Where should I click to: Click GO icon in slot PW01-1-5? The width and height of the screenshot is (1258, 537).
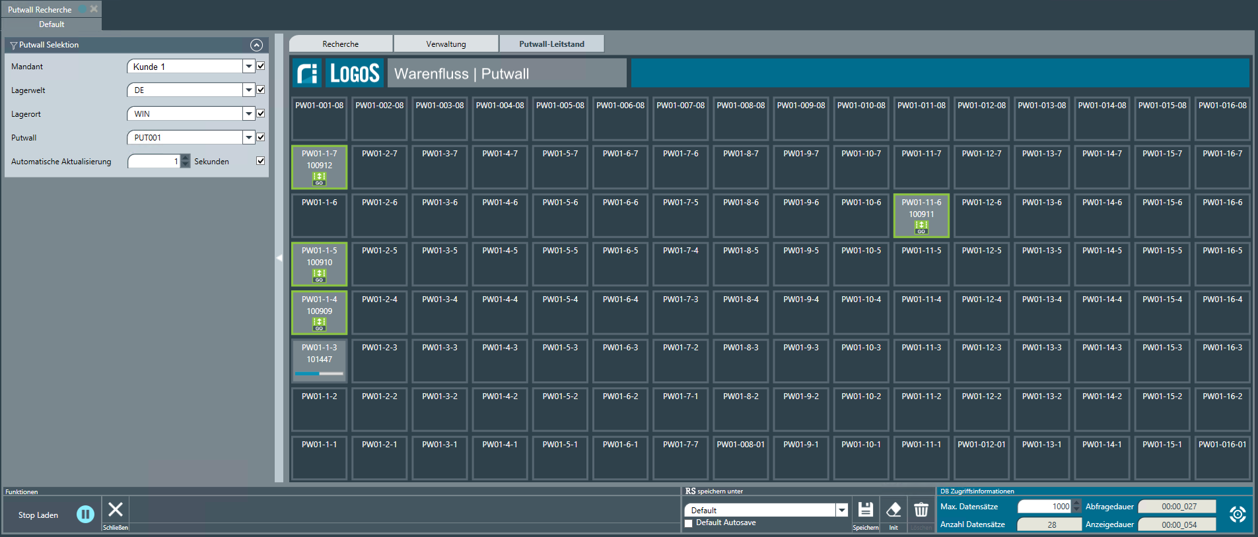[319, 276]
